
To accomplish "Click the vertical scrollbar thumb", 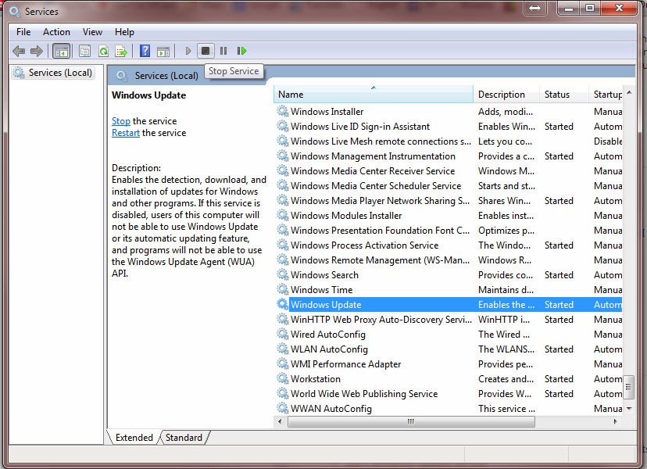I will coord(628,387).
